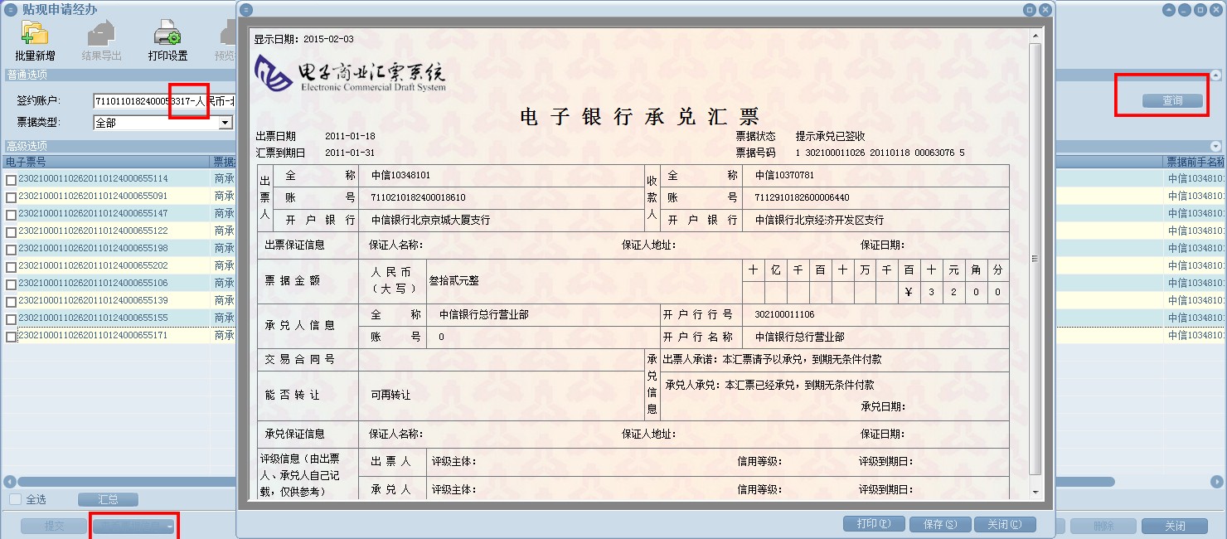The width and height of the screenshot is (1227, 539).
Task: Click 保存(S) in the draft dialog
Action: click(940, 524)
